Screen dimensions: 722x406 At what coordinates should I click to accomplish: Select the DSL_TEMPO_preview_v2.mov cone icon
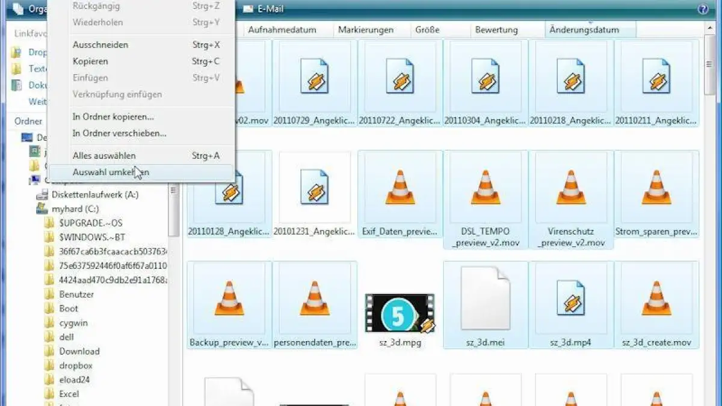click(485, 186)
